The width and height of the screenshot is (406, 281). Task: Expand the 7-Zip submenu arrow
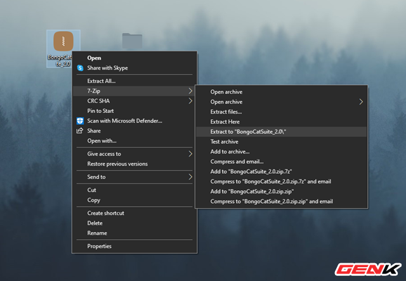(190, 91)
